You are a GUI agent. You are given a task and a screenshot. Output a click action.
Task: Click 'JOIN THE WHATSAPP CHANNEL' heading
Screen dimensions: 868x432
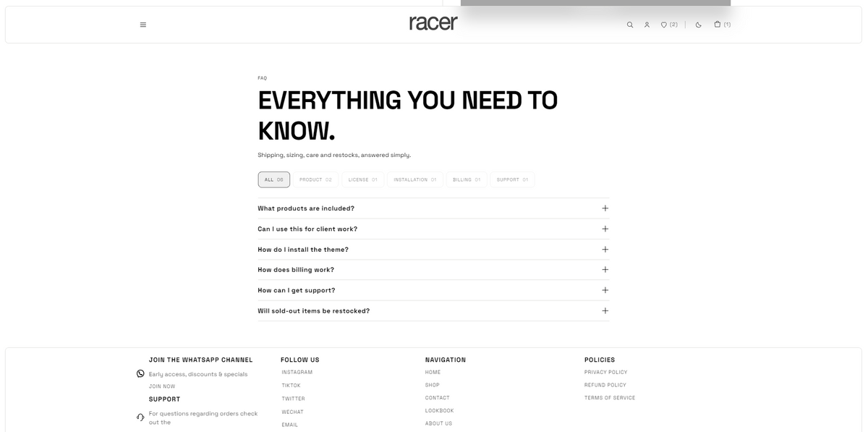pyautogui.click(x=200, y=360)
